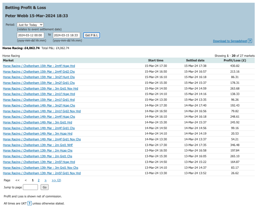Open Cheltenham 13th Mar 3m Grd1 Nov Chs market
Viewport: 258px width, 208px height.
pos(40,168)
